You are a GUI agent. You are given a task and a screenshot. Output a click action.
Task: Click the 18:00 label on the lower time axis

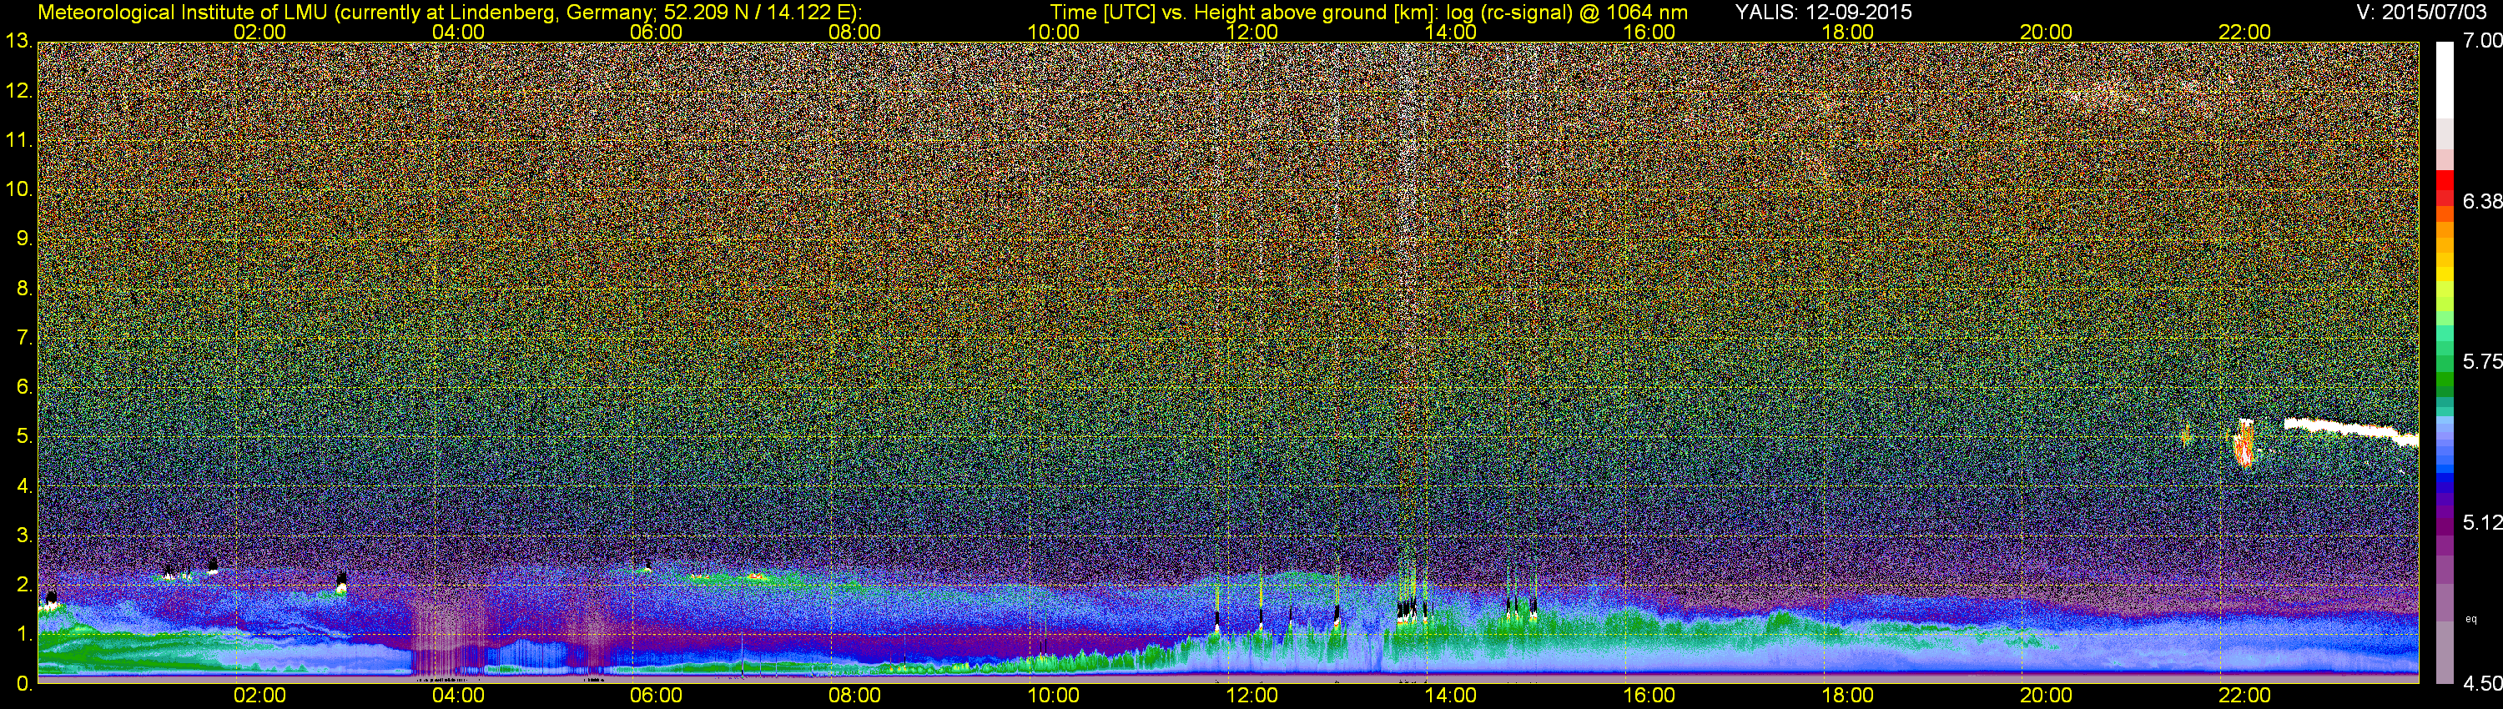pyautogui.click(x=1848, y=696)
